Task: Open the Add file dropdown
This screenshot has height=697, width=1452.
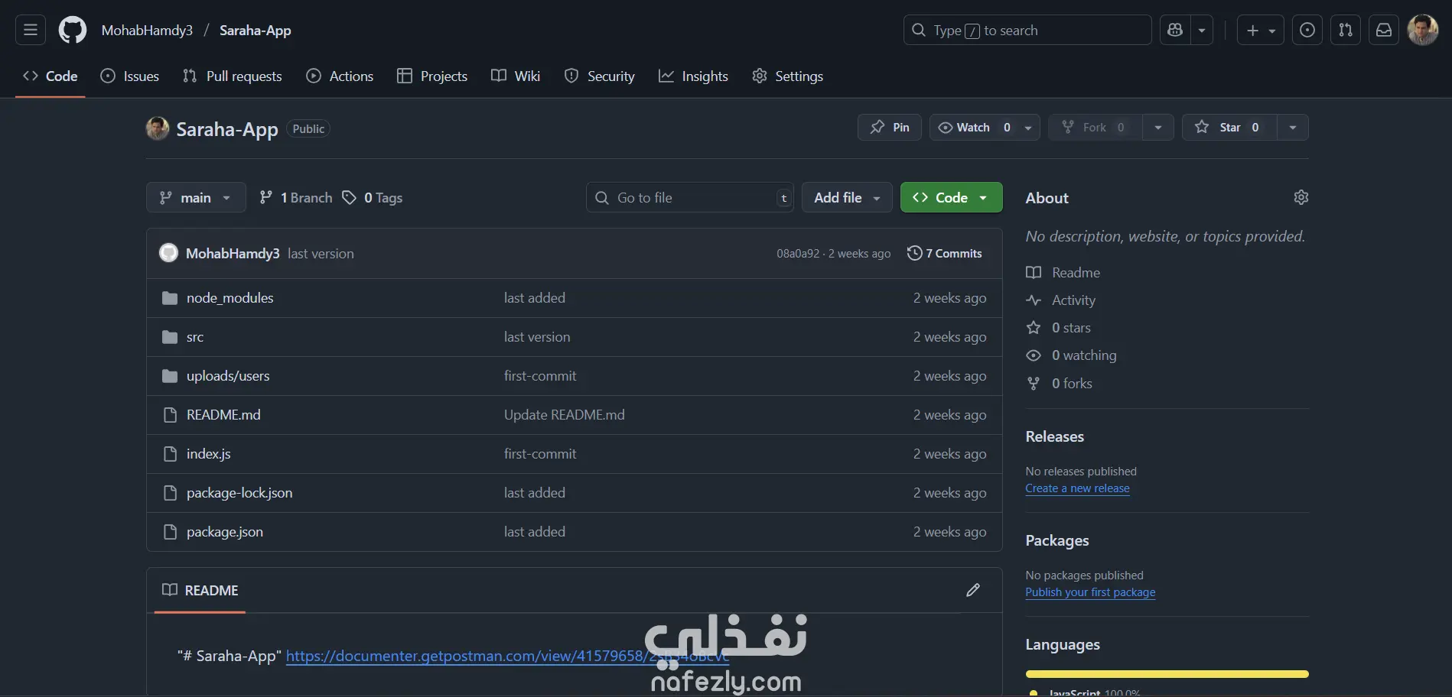Action: click(x=847, y=197)
